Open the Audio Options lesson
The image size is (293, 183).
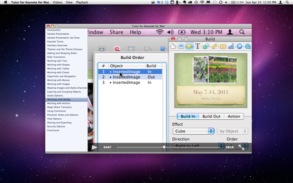pos(55,96)
